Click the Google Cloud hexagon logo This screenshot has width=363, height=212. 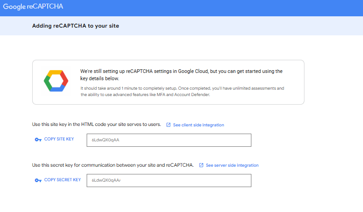pos(56,82)
